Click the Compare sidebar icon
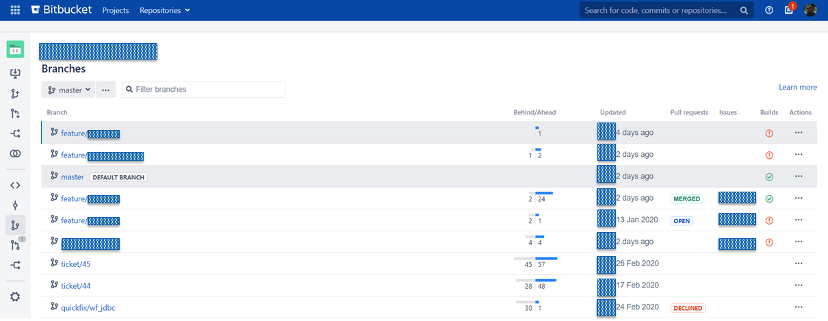 click(x=15, y=153)
